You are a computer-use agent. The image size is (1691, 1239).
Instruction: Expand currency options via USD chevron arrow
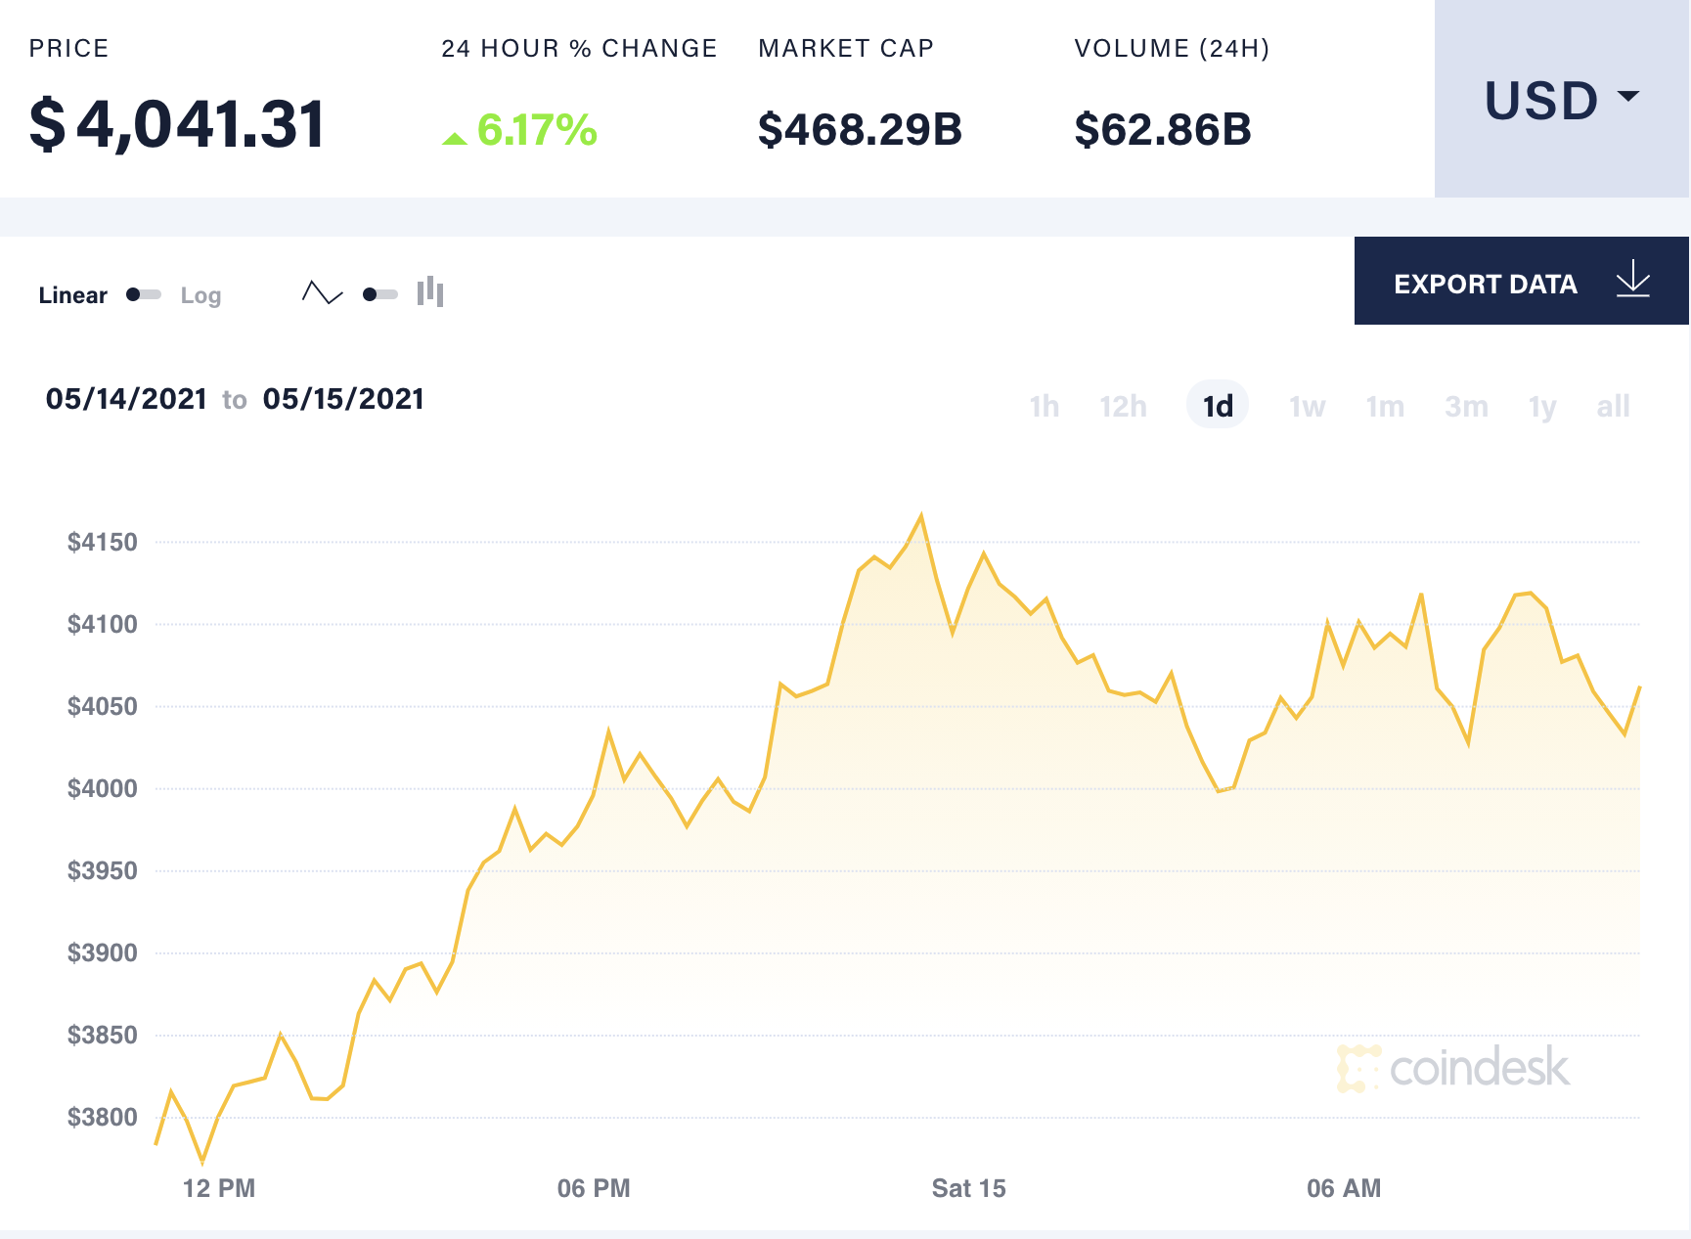pyautogui.click(x=1628, y=96)
